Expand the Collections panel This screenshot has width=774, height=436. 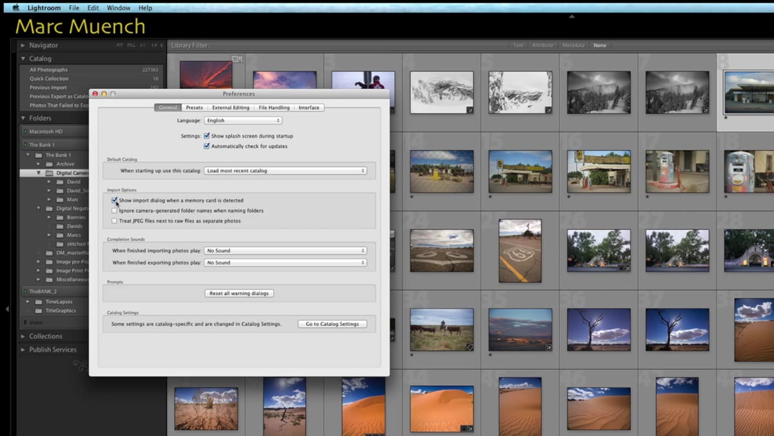click(x=23, y=337)
